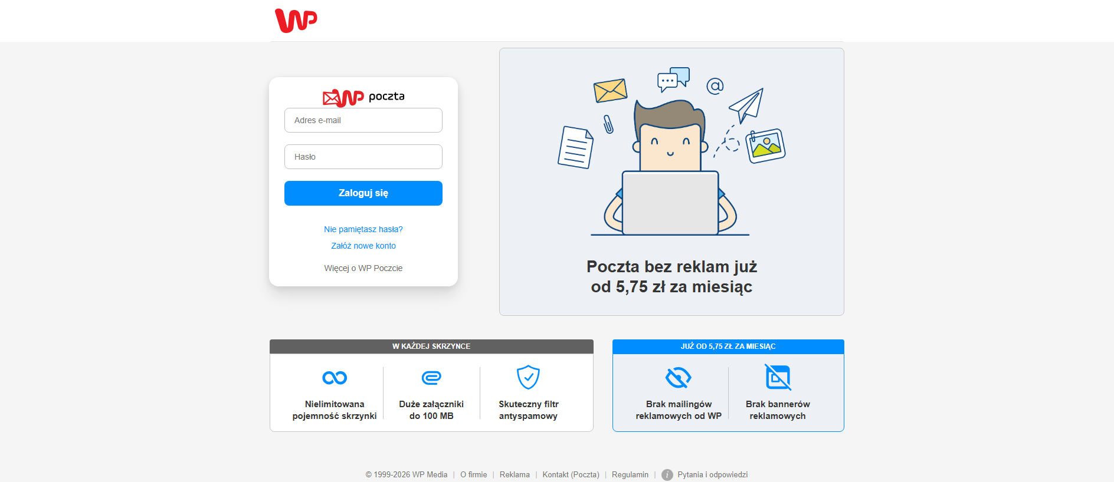The image size is (1114, 482).
Task: Open the Pytania i odpowiedzi footer link
Action: coord(712,475)
